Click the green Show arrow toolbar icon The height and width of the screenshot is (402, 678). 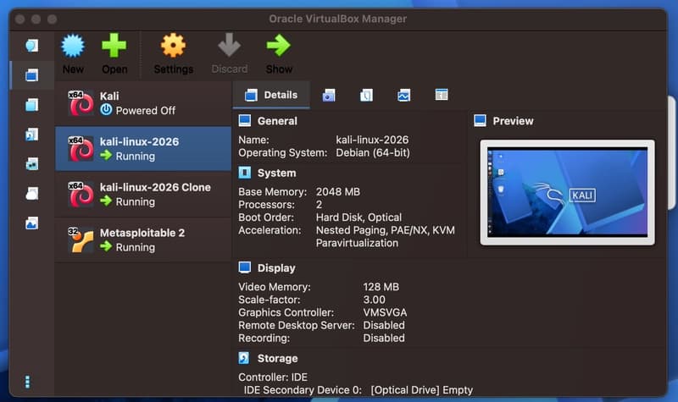click(x=279, y=46)
